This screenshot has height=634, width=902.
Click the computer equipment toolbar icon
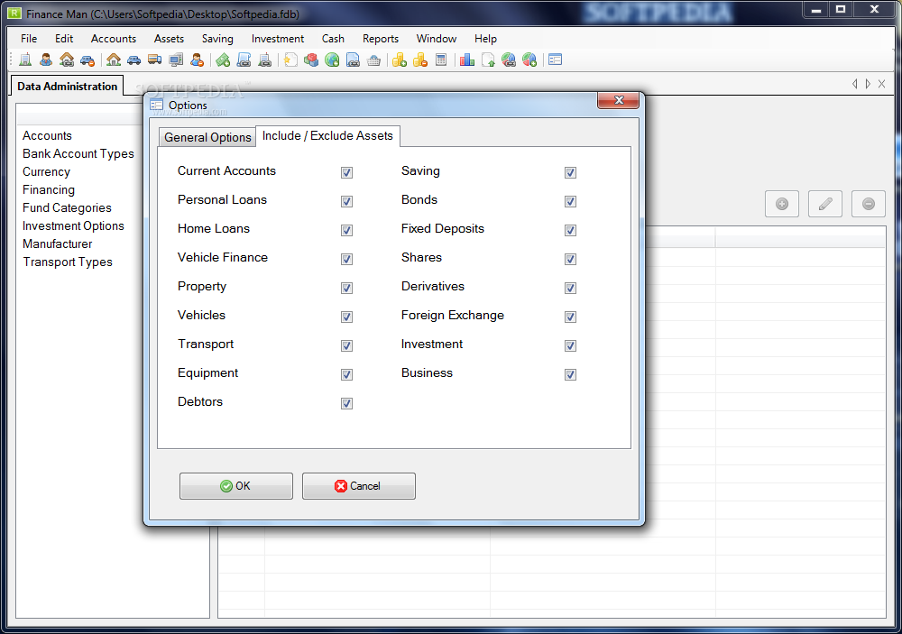pos(176,60)
